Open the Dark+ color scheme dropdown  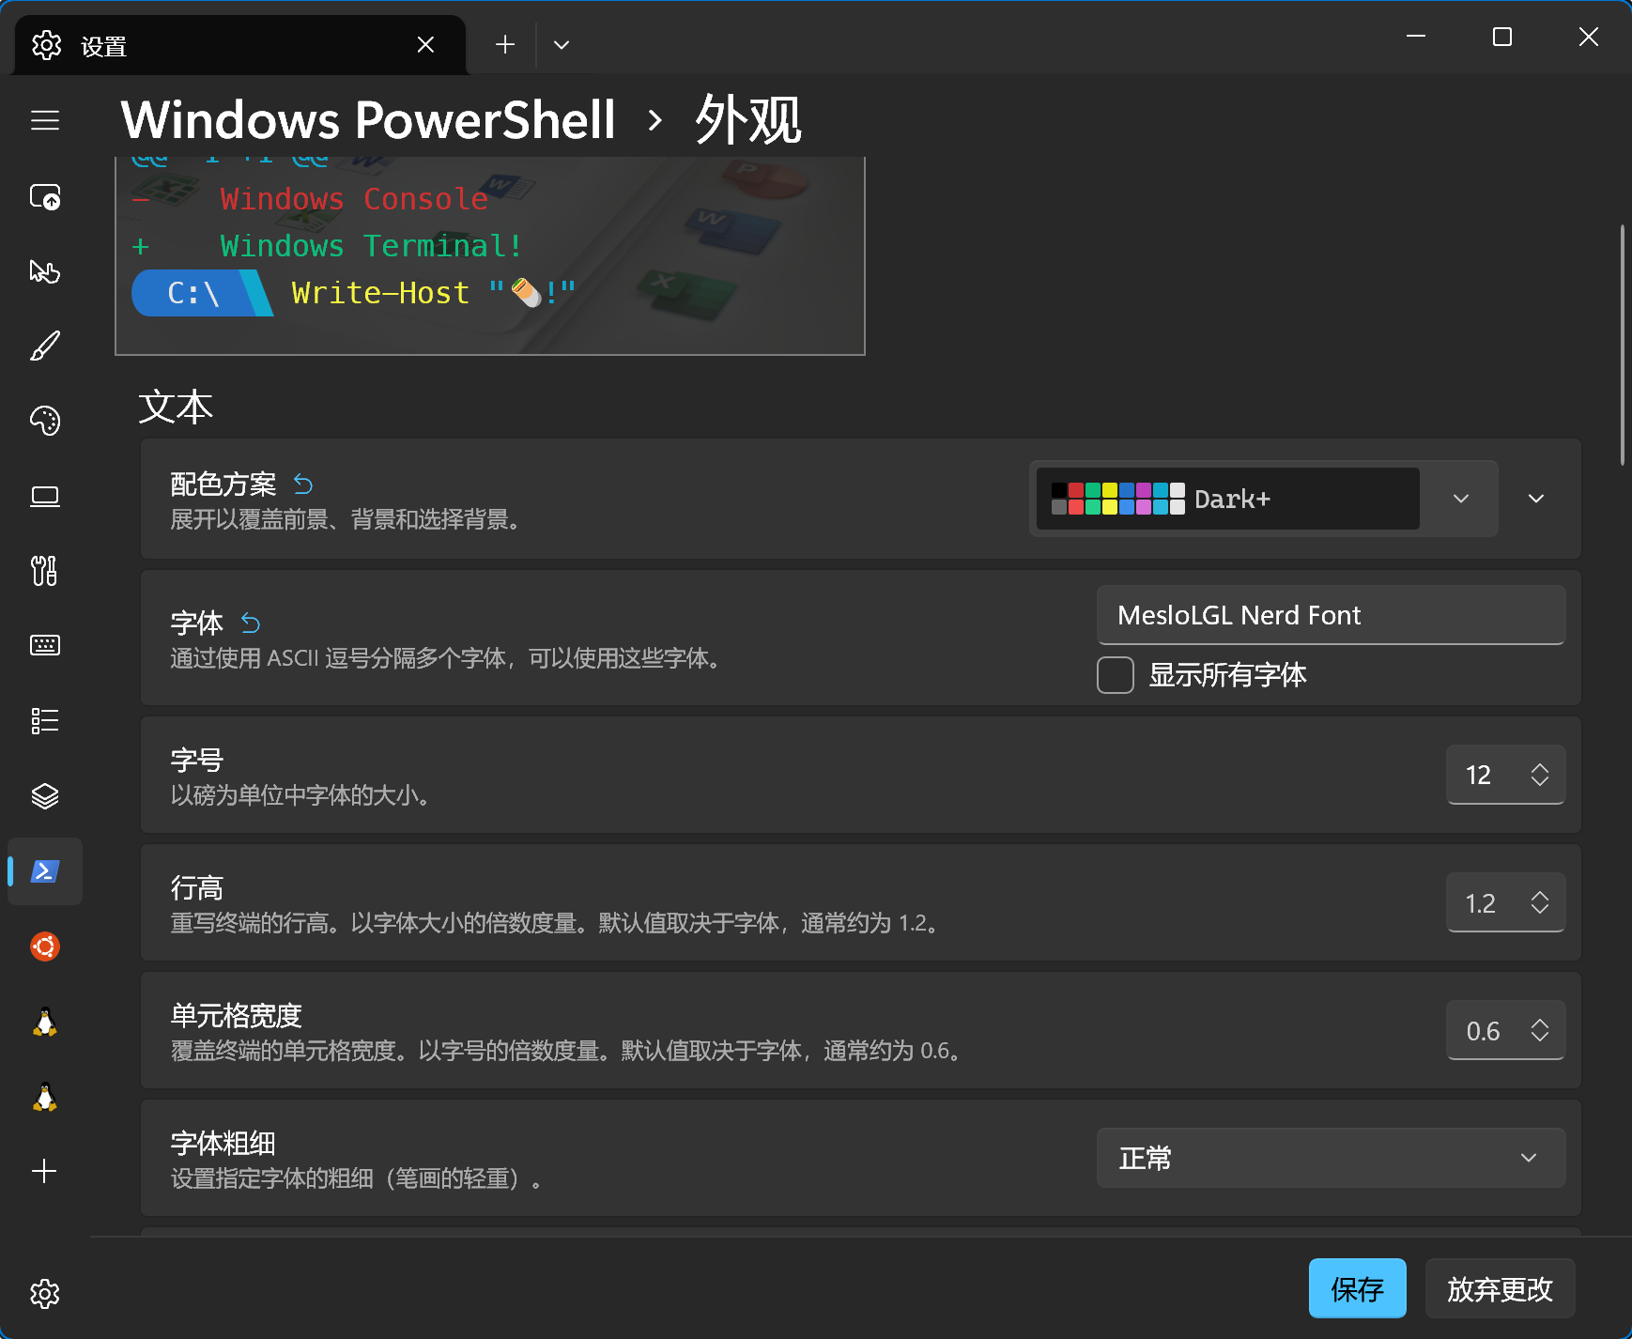click(1263, 499)
